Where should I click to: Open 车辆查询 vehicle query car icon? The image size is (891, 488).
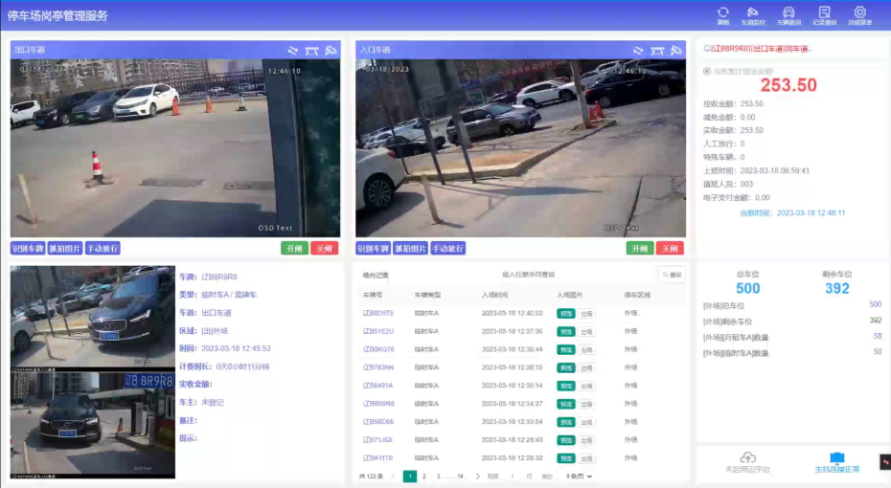(x=788, y=13)
